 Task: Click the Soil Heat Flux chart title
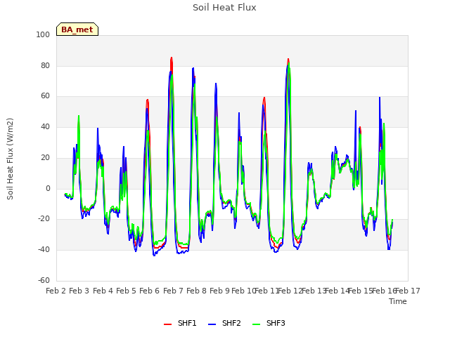[x=224, y=8]
